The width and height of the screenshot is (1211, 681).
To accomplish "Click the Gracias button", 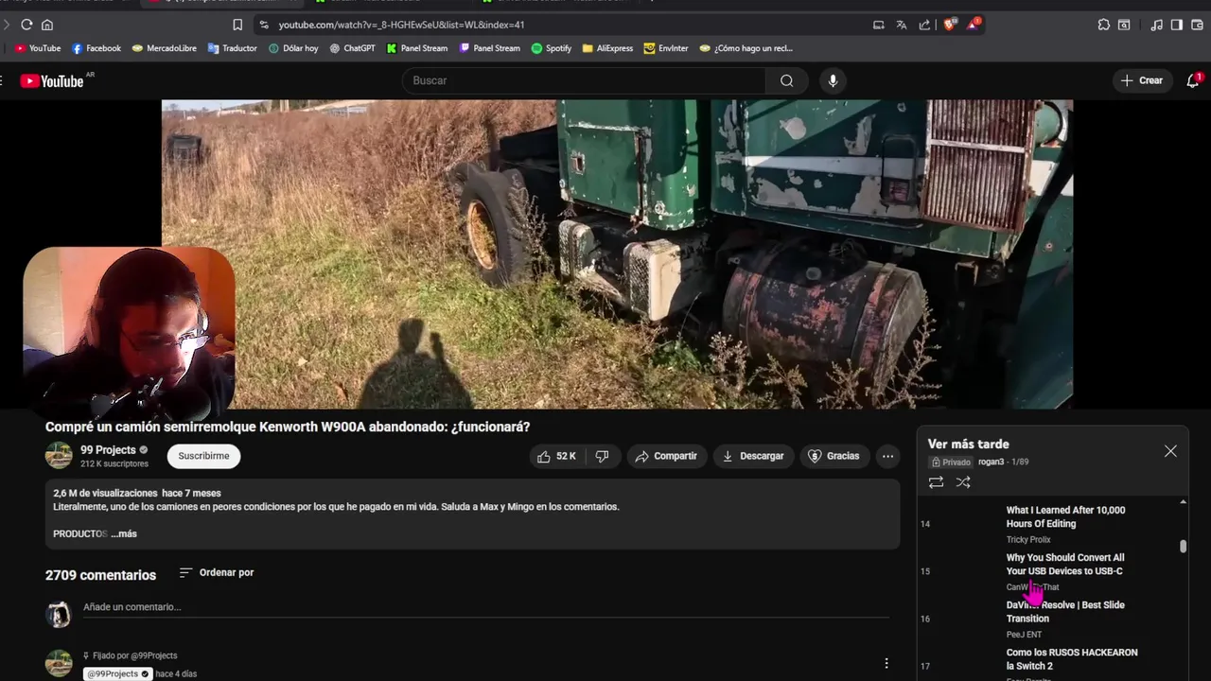I will (834, 456).
